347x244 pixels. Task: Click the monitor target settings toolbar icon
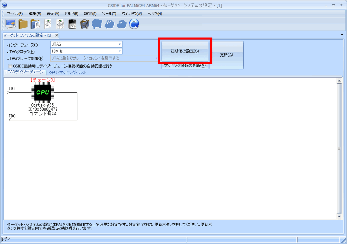pyautogui.click(x=11, y=24)
